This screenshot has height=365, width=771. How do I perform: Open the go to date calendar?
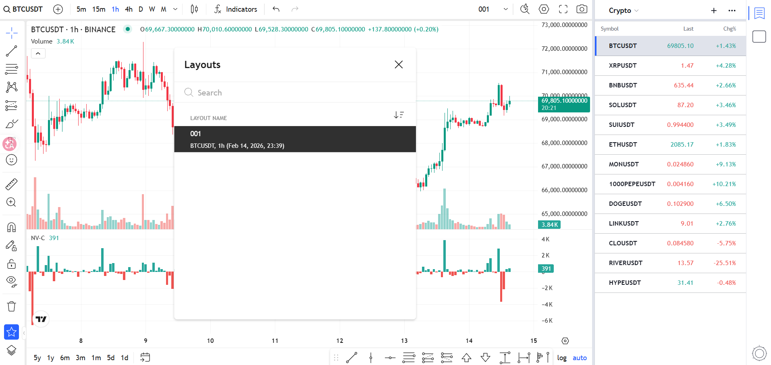point(145,357)
